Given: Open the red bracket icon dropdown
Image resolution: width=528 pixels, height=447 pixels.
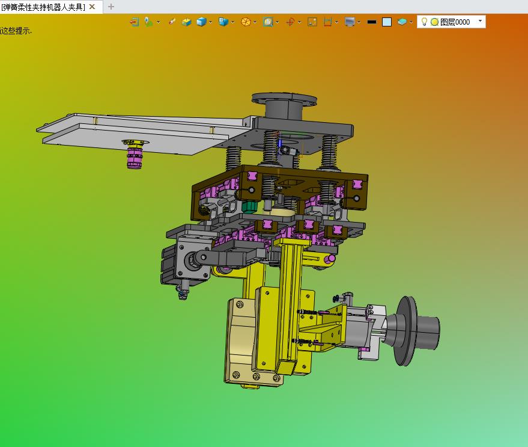Looking at the screenshot, I should pyautogui.click(x=336, y=22).
